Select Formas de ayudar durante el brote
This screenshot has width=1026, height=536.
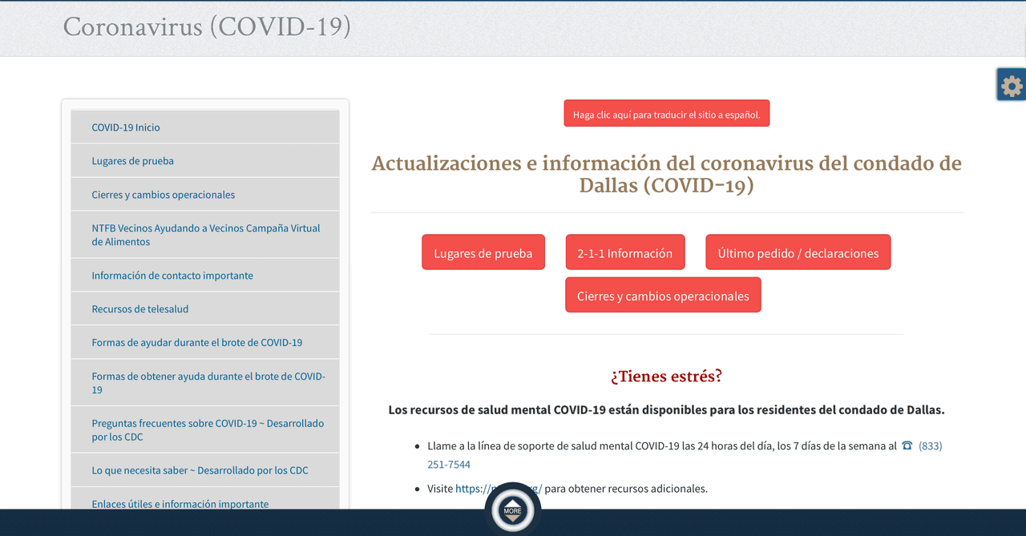(x=196, y=343)
